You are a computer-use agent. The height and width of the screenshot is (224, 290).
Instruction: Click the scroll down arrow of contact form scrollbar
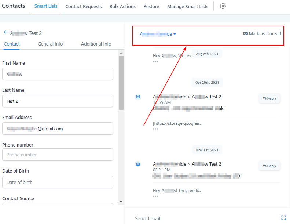(x=121, y=201)
